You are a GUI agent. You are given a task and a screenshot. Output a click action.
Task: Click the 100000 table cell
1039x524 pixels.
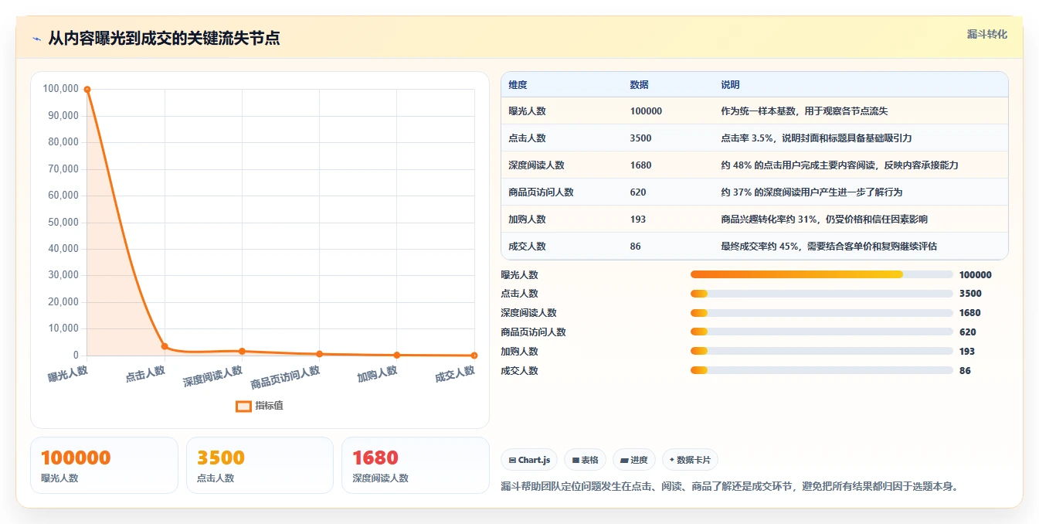pyautogui.click(x=646, y=111)
